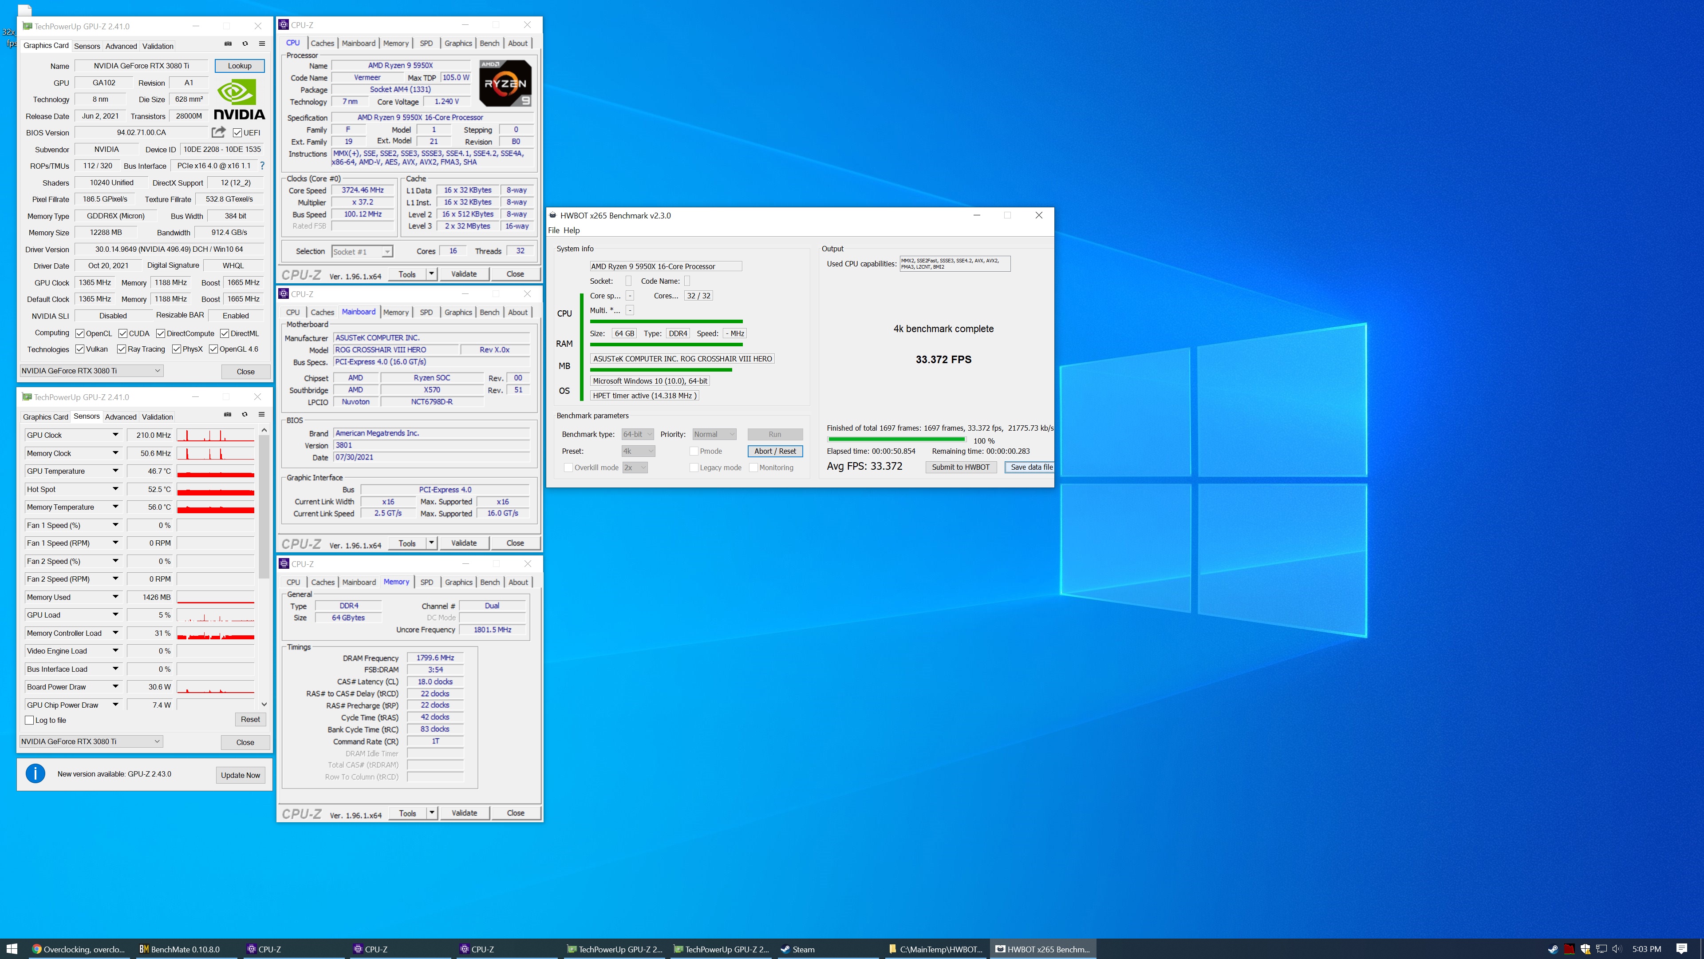Click the NVIDIA logo in GPU-Z
The height and width of the screenshot is (959, 1704).
coord(239,100)
